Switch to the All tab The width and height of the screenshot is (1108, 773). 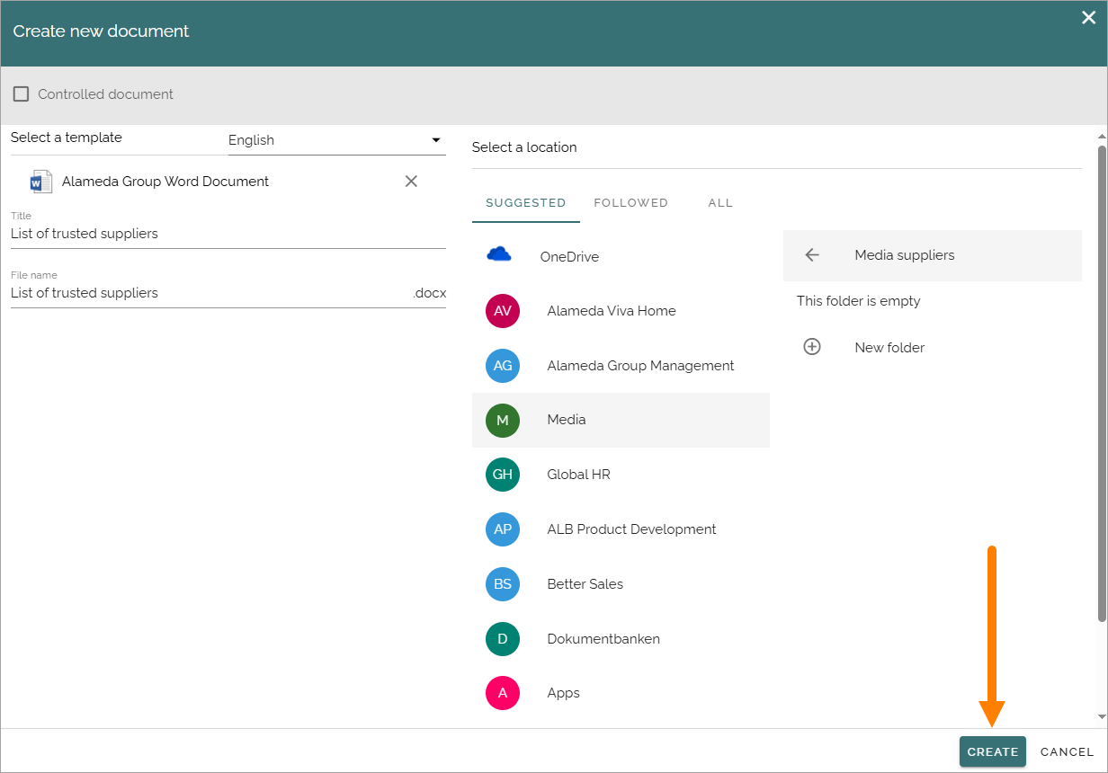pos(720,203)
